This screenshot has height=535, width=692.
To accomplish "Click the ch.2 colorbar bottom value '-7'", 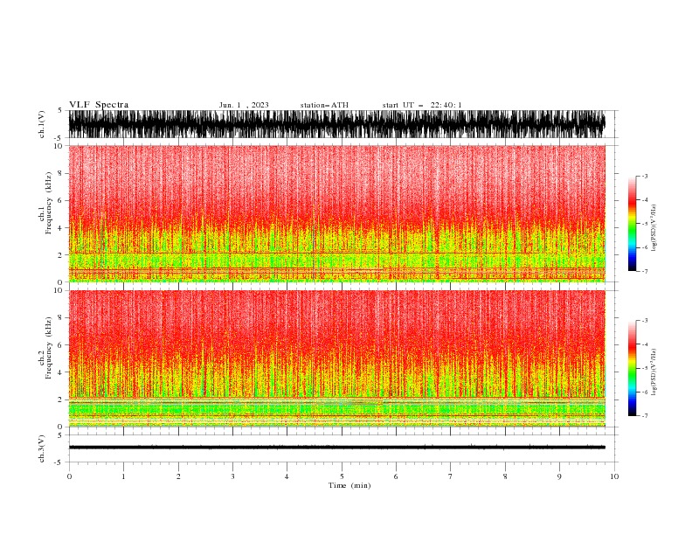I will (x=644, y=416).
